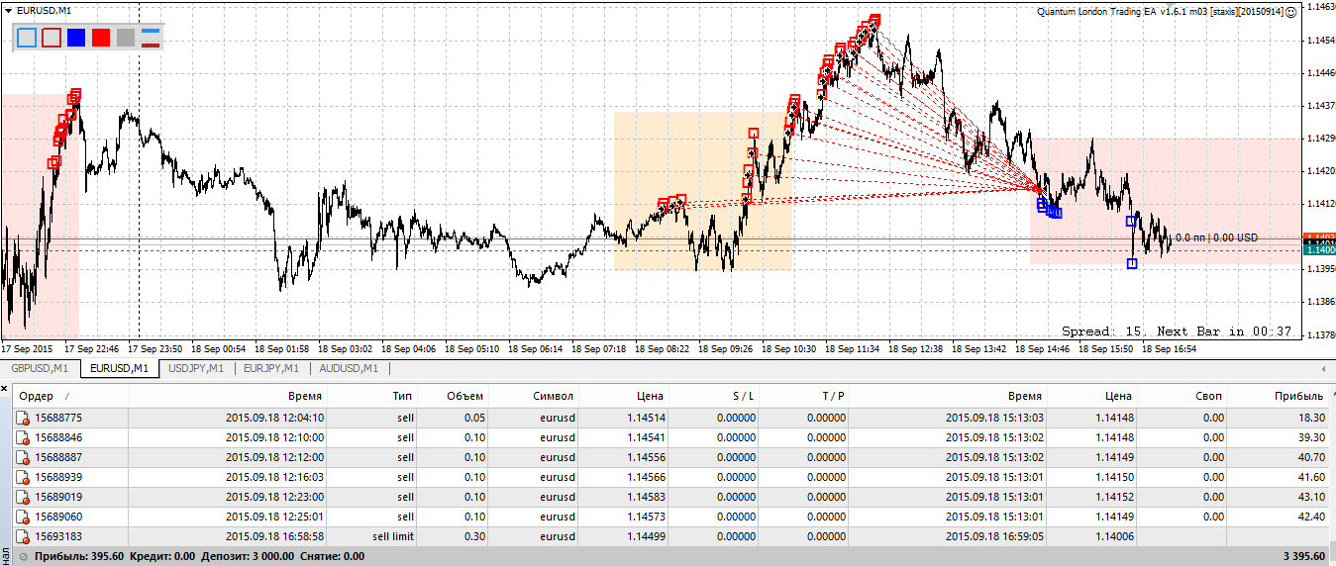1336x566 pixels.
Task: Click the order icon for order 15688775
Action: pyautogui.click(x=23, y=418)
